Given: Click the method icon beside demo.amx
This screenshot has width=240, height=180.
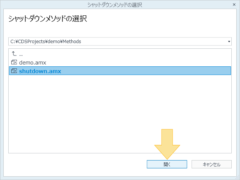Looking at the screenshot, I should [x=14, y=62].
